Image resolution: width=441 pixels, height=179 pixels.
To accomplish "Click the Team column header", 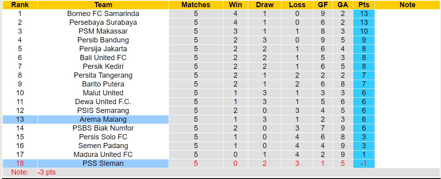I will point(103,5).
